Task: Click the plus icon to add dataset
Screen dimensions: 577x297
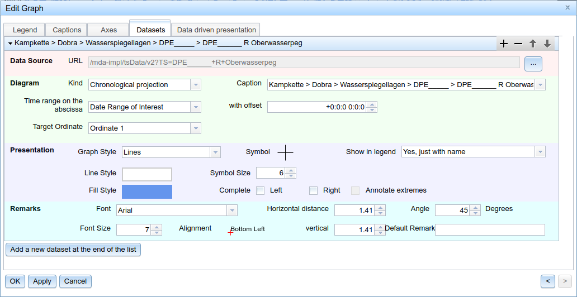Action: pyautogui.click(x=504, y=44)
